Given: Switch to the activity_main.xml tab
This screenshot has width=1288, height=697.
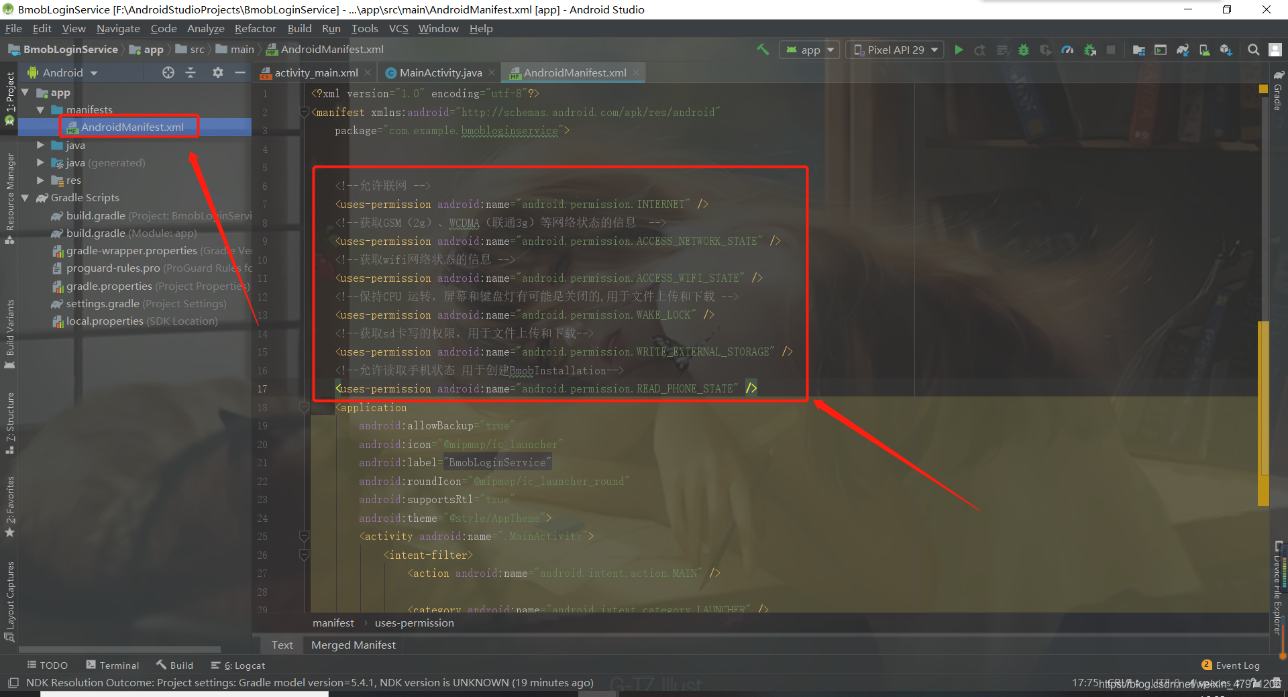Looking at the screenshot, I should [316, 72].
